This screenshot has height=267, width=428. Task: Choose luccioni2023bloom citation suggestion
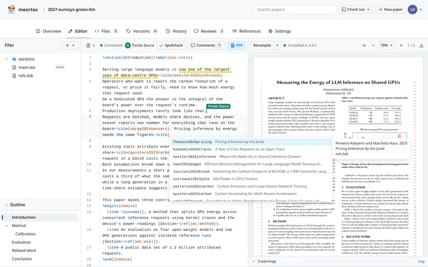coord(251,172)
